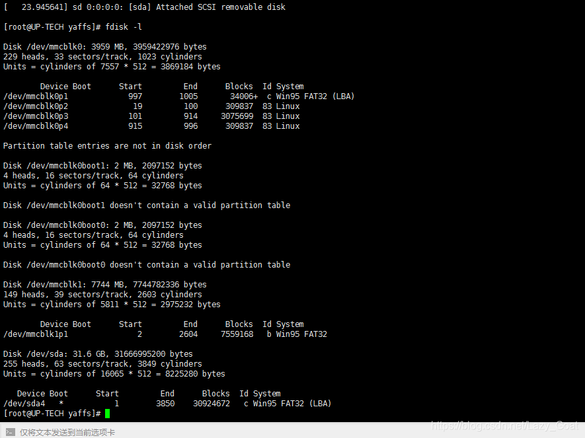The width and height of the screenshot is (585, 438).
Task: Click '149 heads, 39 sectors/track' line
Action: point(102,295)
